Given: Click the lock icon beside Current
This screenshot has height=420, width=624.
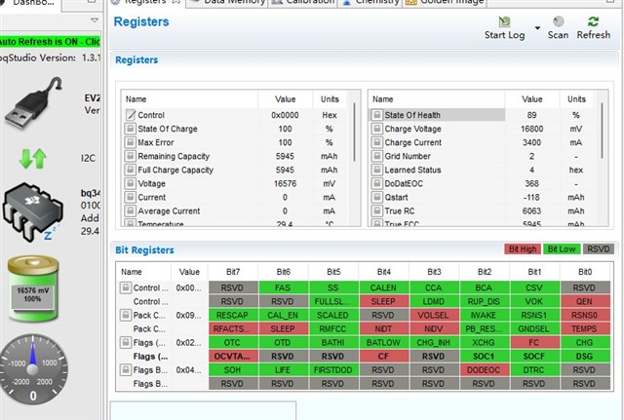Looking at the screenshot, I should [130, 197].
